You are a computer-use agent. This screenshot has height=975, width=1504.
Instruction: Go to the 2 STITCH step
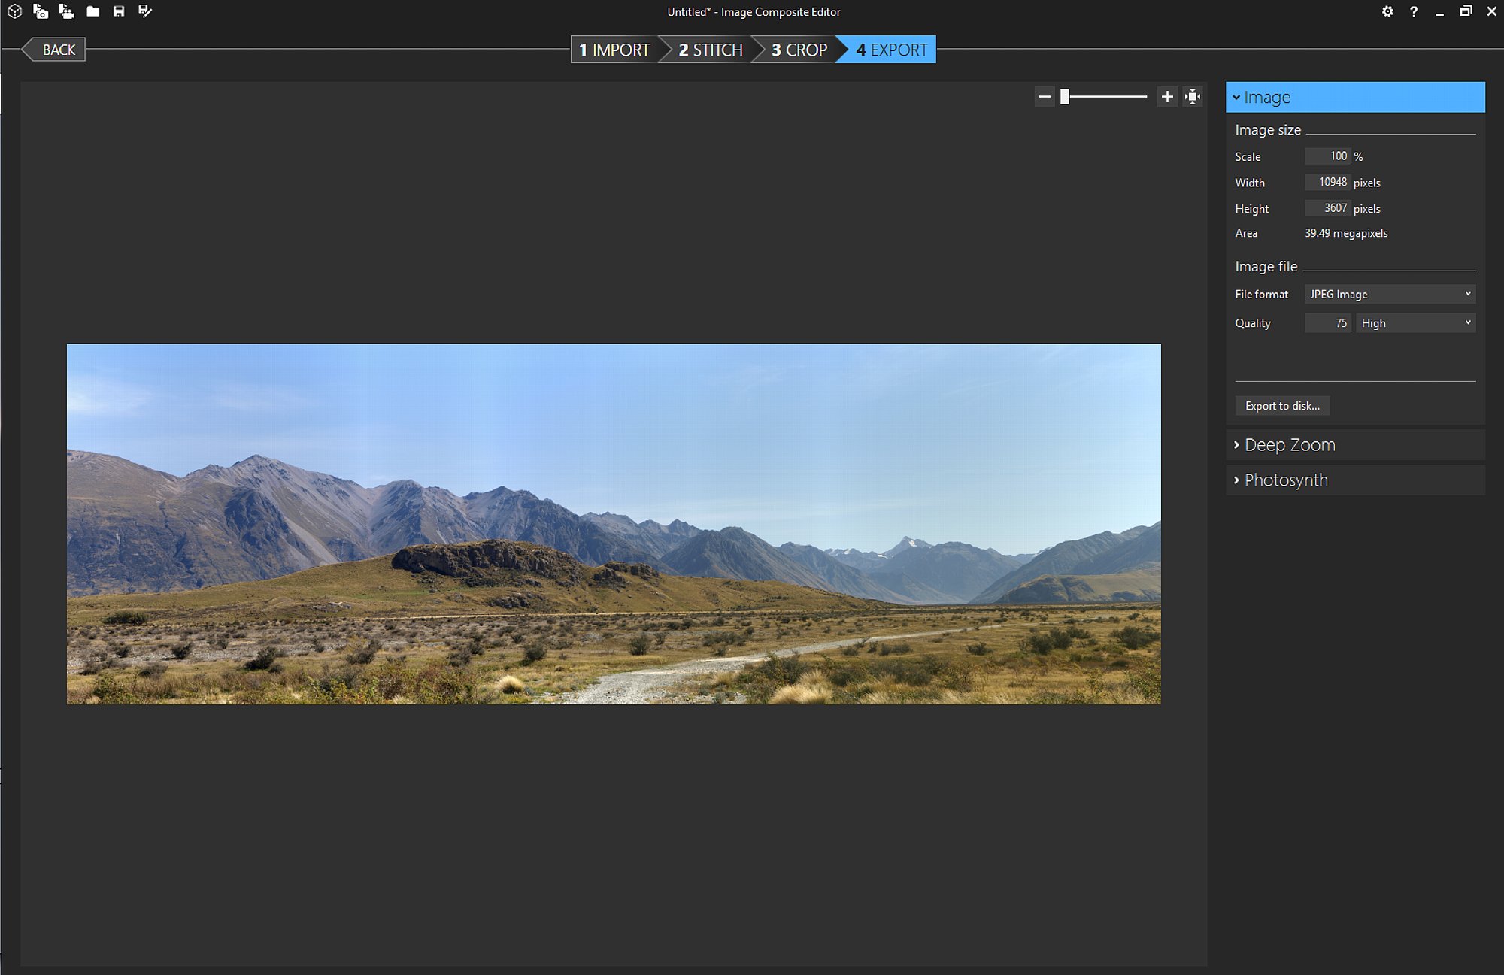pyautogui.click(x=710, y=50)
